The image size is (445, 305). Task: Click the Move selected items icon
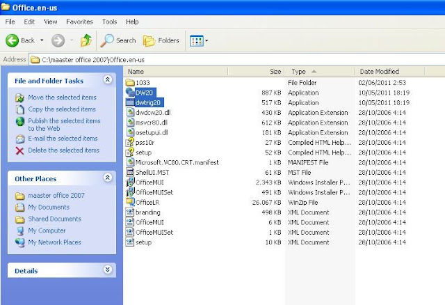point(19,97)
